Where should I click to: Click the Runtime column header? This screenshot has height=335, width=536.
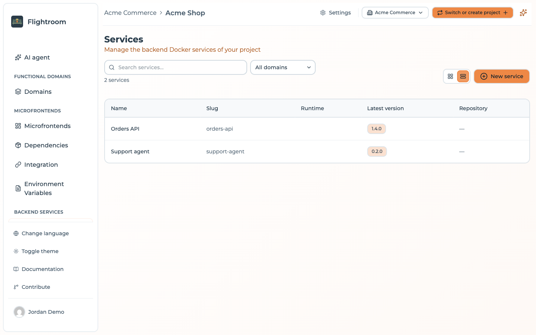312,108
